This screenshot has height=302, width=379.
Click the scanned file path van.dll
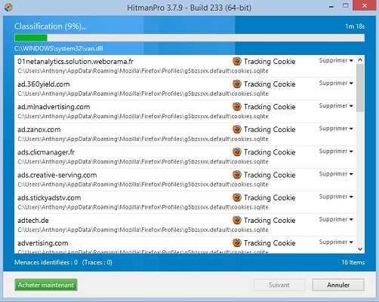(x=59, y=48)
